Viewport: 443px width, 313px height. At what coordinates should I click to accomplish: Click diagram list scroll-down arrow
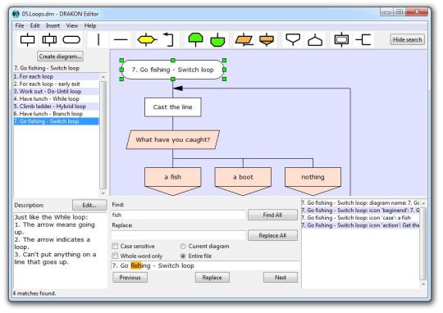pos(103,193)
